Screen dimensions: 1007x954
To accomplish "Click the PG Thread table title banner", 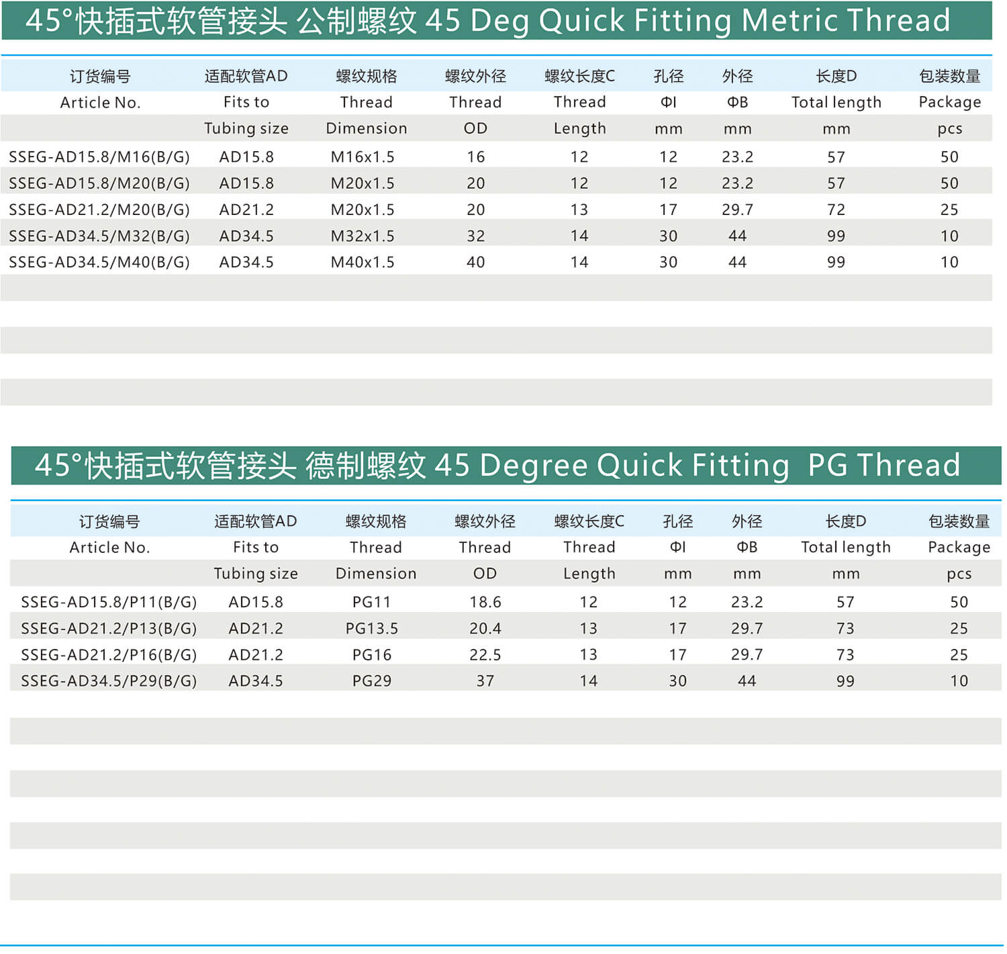I will pos(506,465).
